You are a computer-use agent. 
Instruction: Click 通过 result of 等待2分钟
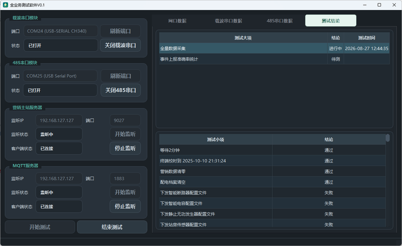(329, 150)
